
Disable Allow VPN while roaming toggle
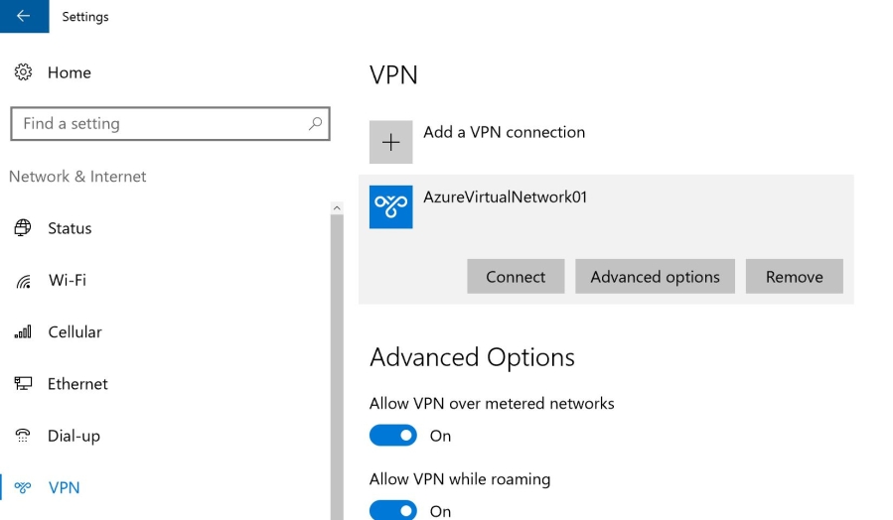393,511
